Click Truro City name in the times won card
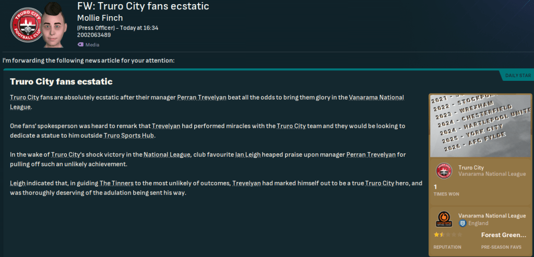This screenshot has width=534, height=257. (x=472, y=167)
